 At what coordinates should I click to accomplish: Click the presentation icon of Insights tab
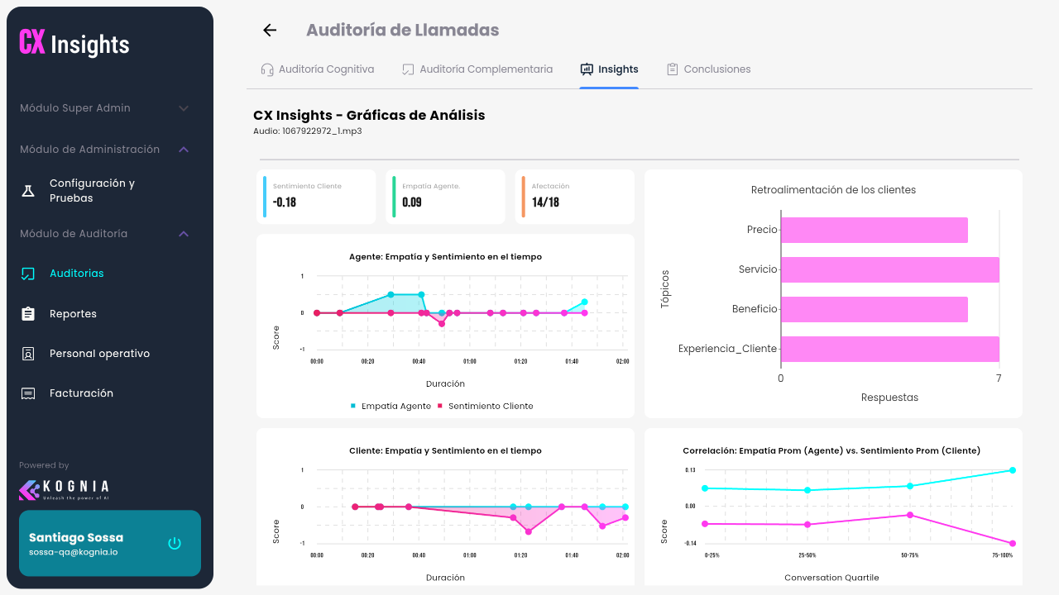point(587,69)
